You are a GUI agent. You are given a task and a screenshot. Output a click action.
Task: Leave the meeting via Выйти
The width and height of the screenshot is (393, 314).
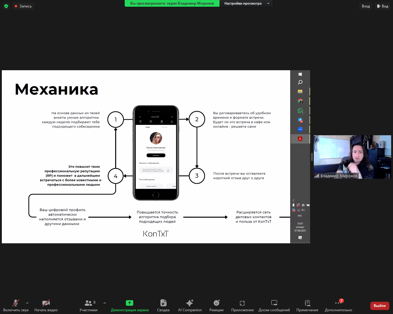pyautogui.click(x=379, y=306)
